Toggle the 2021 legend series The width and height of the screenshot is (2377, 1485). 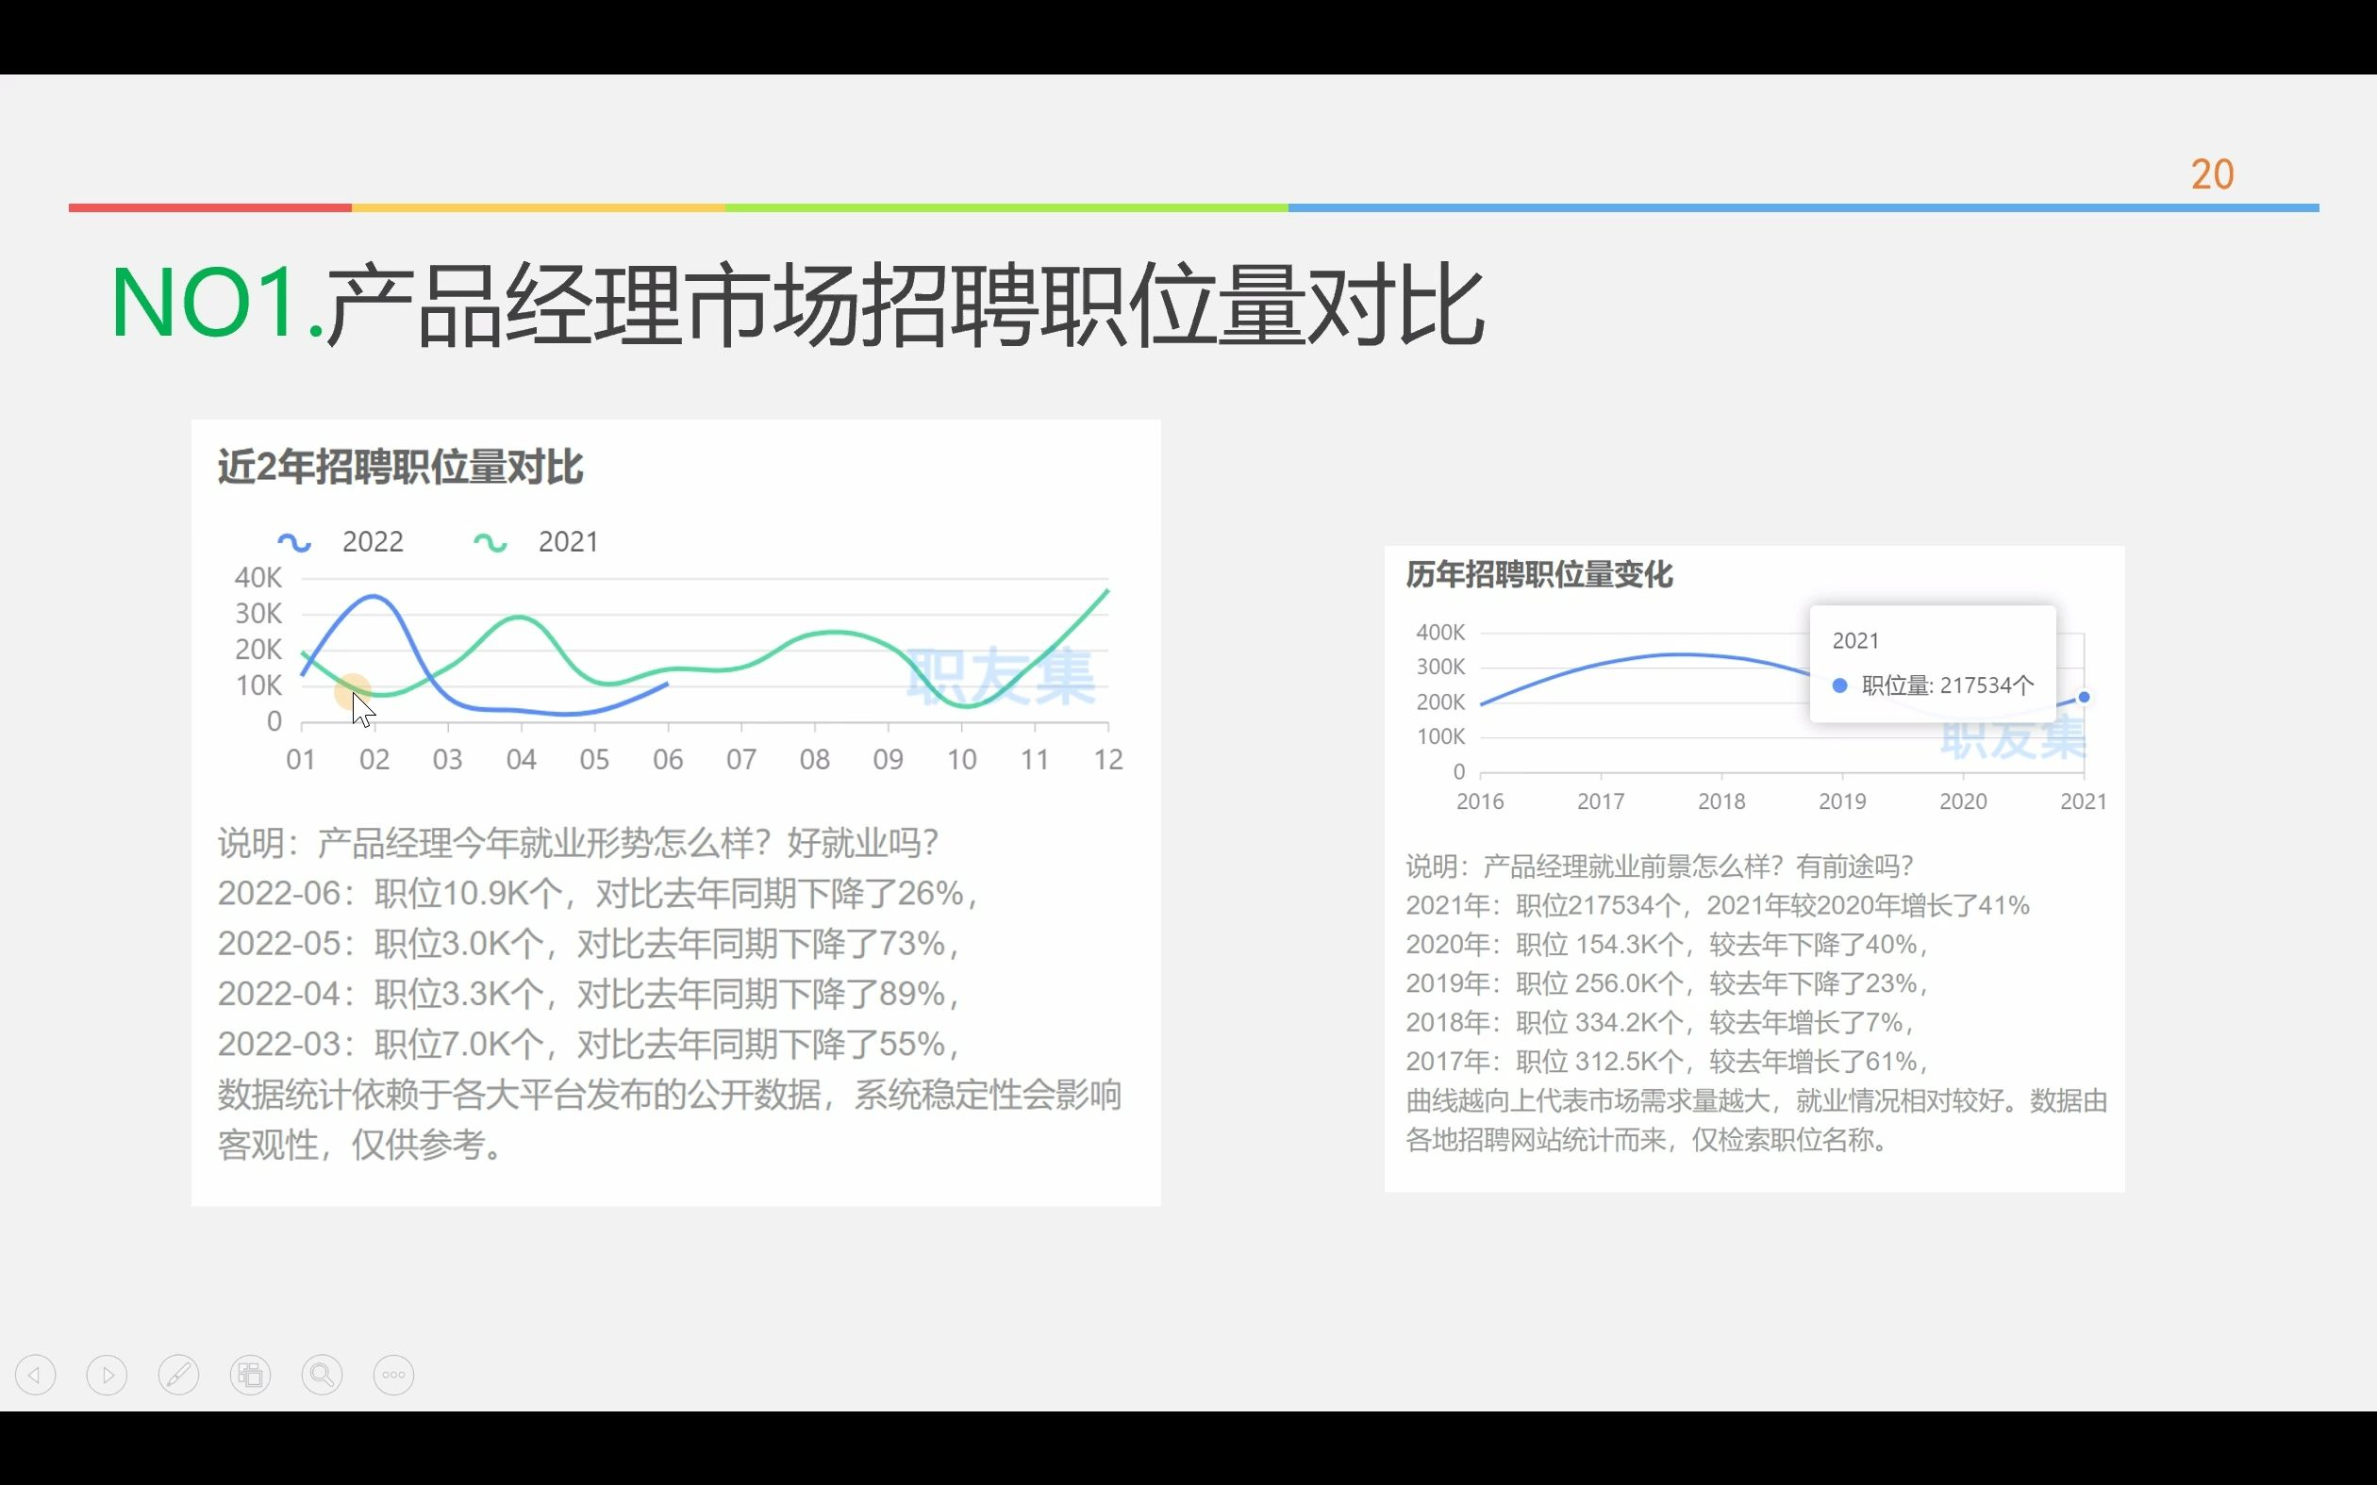pos(537,541)
